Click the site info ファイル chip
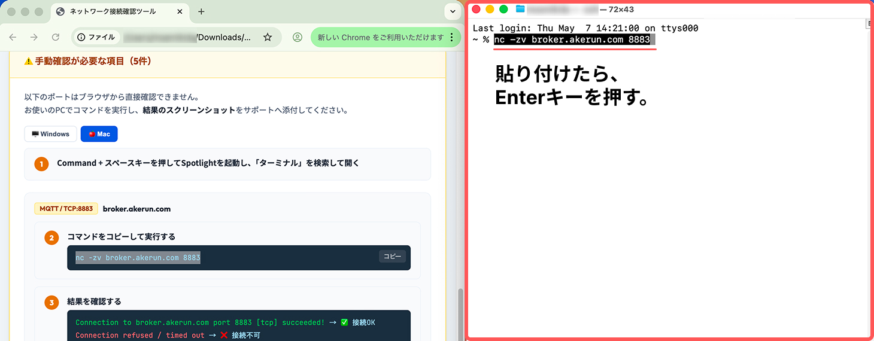 [96, 37]
